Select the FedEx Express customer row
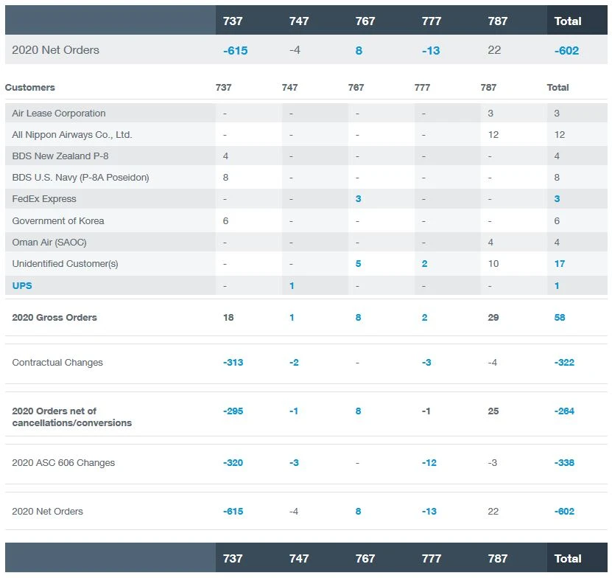612x578 pixels. click(44, 199)
